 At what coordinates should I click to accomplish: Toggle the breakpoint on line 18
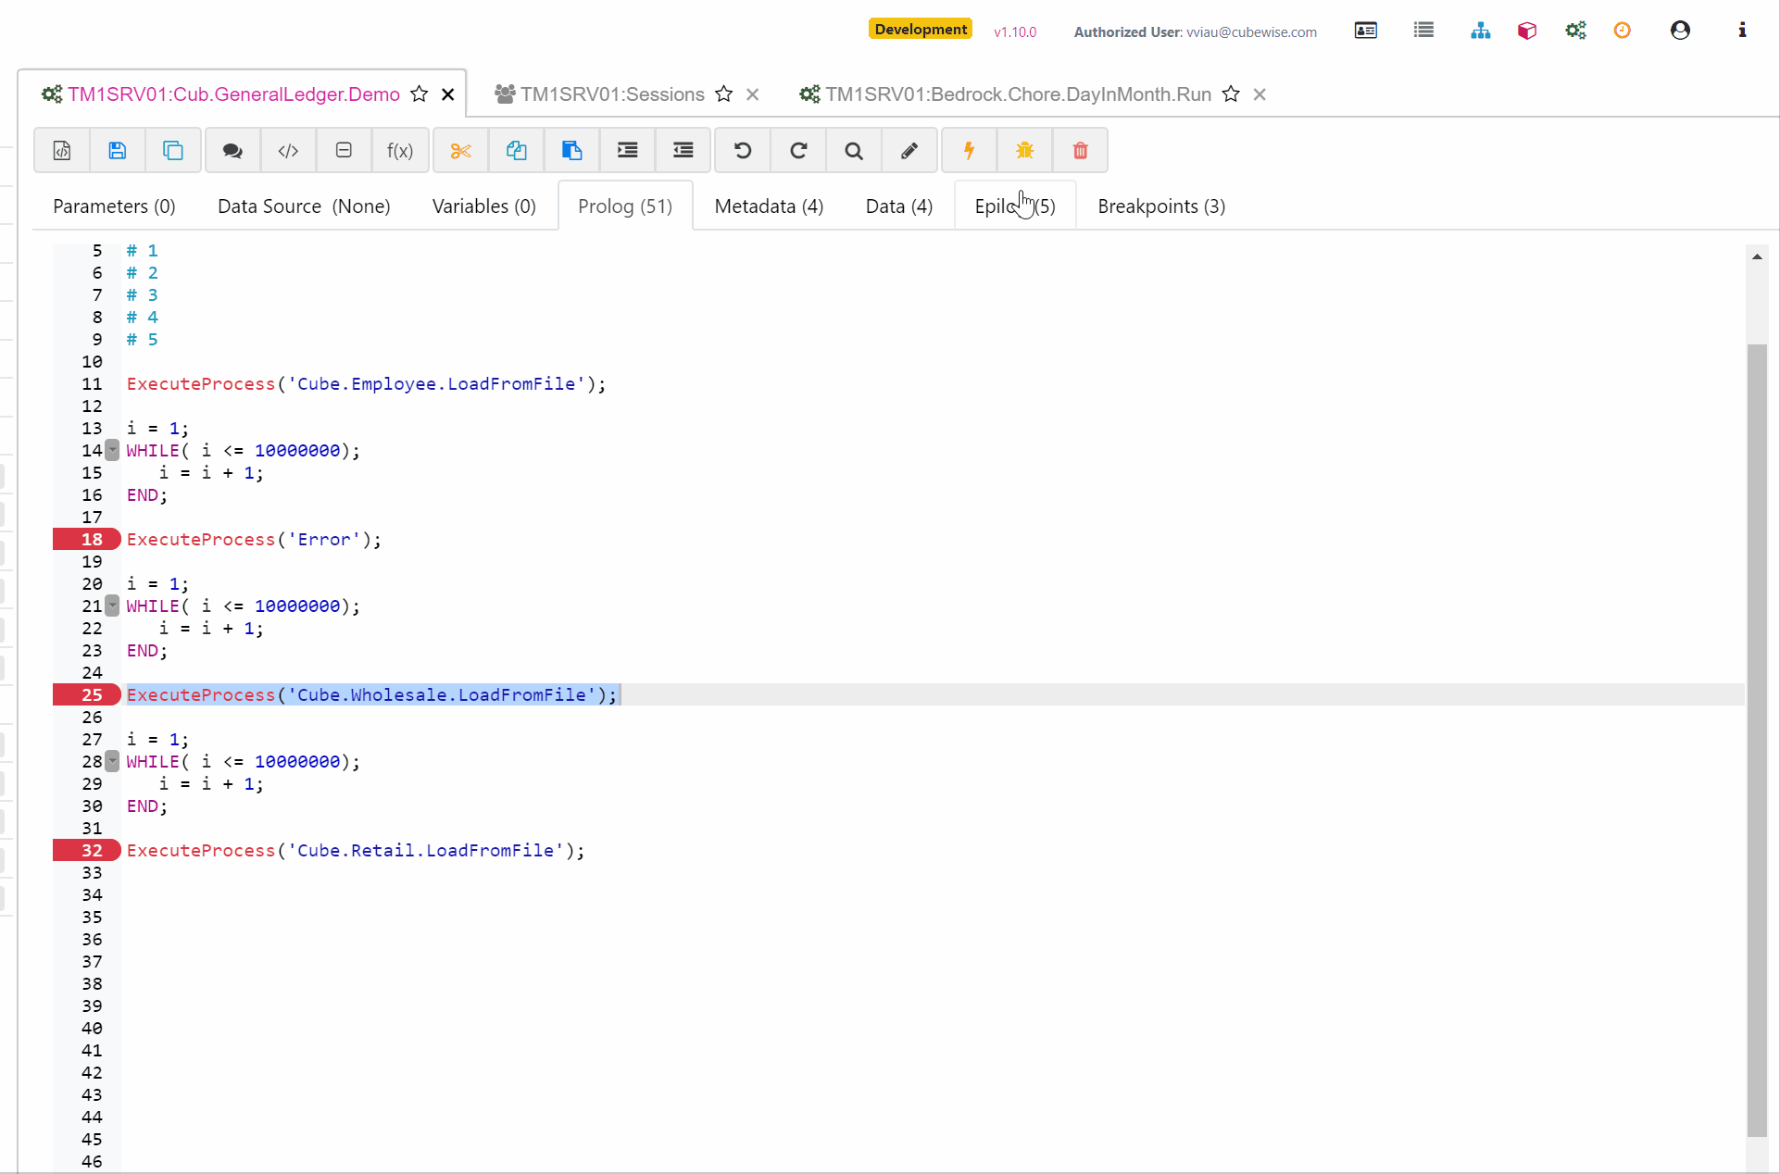86,539
